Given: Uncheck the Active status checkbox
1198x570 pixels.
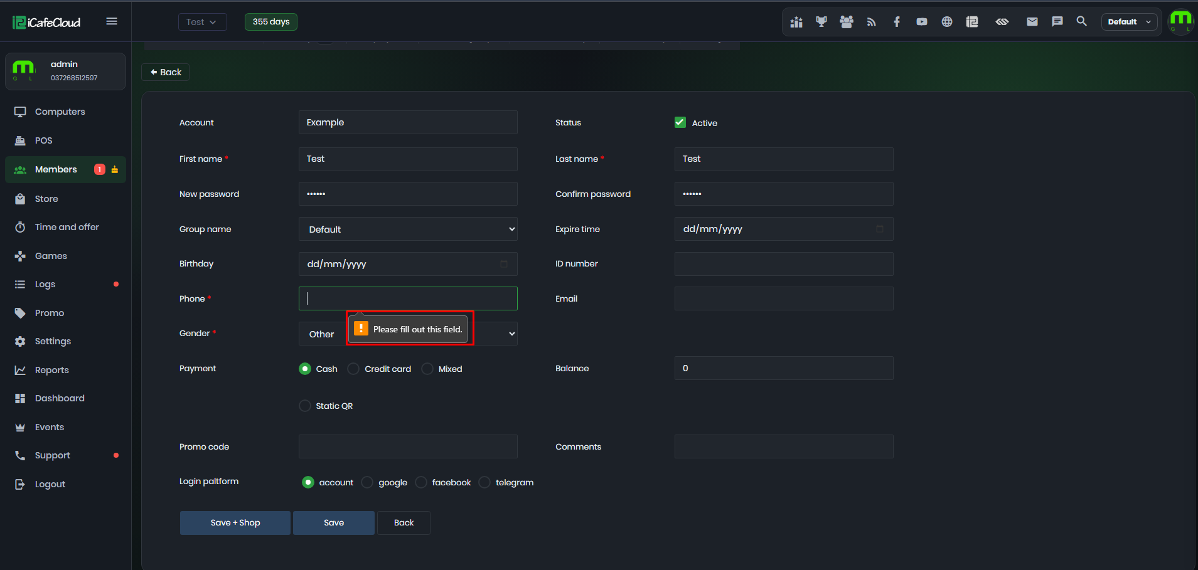Looking at the screenshot, I should click(680, 122).
